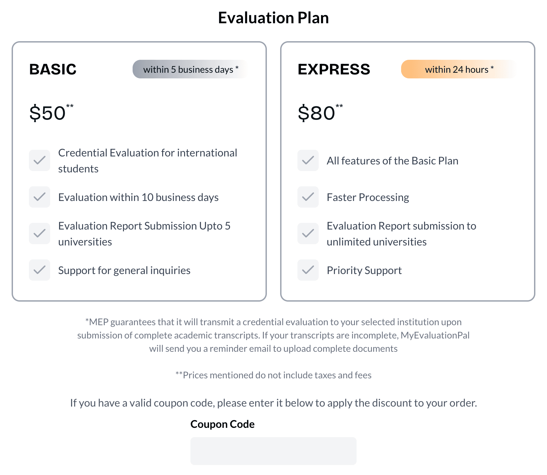Viewport: 547px width, 475px height.
Task: Click the checkmark beside Support for general inquiries
Action: click(39, 270)
